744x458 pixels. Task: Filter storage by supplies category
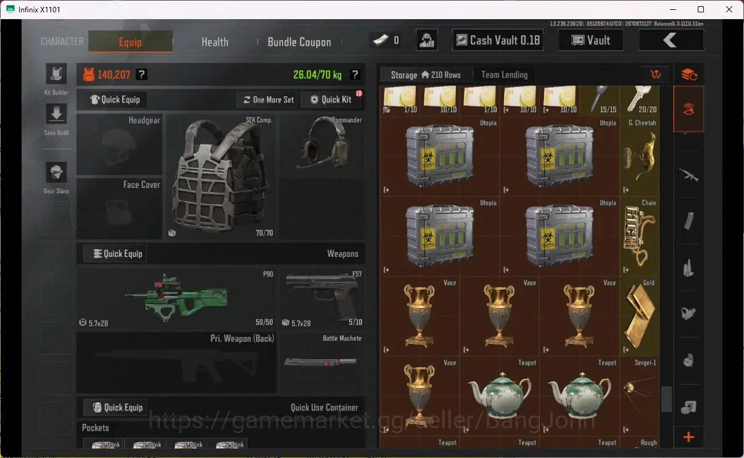pyautogui.click(x=689, y=407)
